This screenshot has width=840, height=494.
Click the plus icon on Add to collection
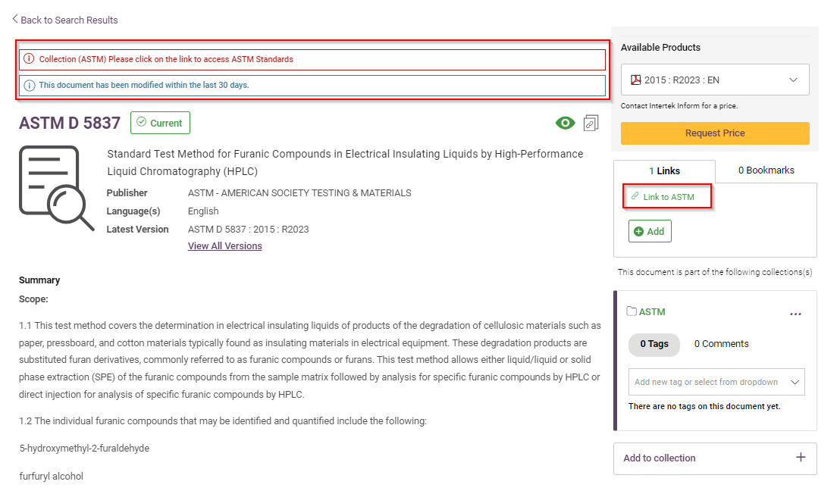pos(801,458)
